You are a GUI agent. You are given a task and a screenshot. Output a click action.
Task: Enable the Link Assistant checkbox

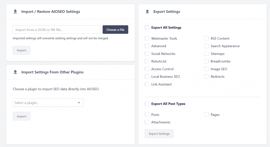(x=147, y=84)
